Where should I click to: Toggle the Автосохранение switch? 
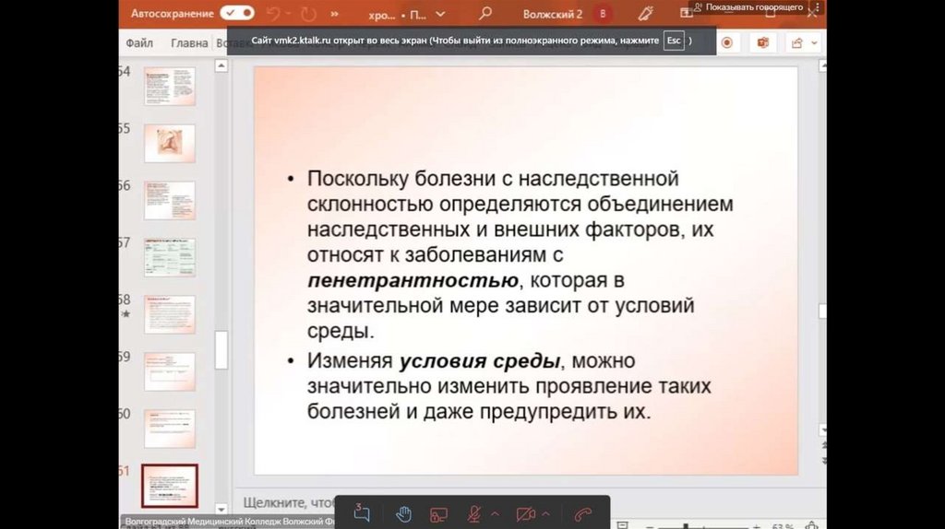[x=236, y=14]
